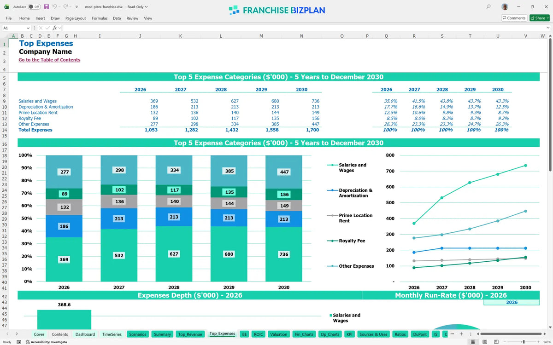553x345 pixels.
Task: Open the Page Layout ribbon tab
Action: coord(76,18)
